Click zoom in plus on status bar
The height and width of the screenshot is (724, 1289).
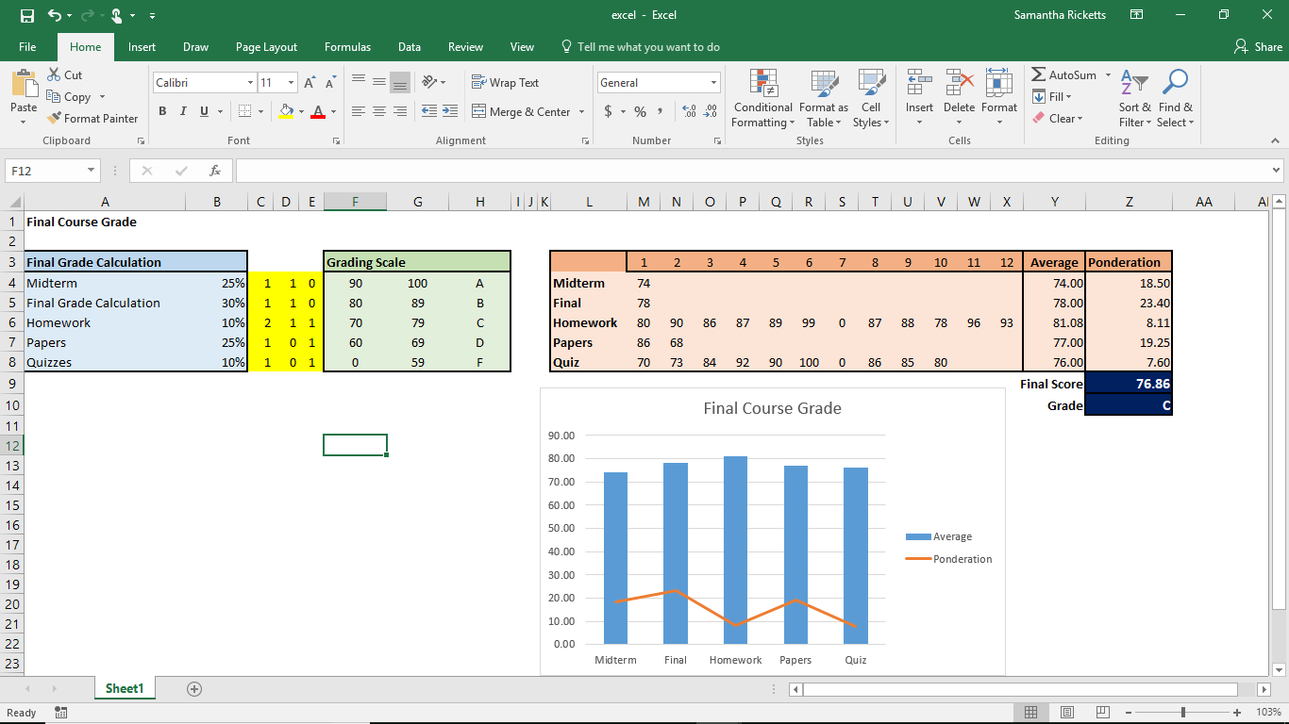[x=1236, y=713]
